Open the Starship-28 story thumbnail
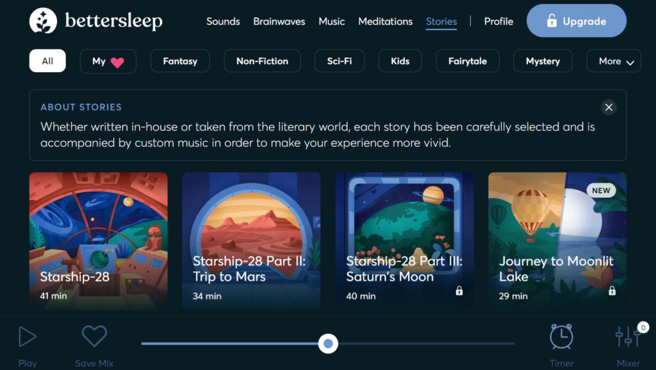This screenshot has height=370, width=656. click(x=99, y=241)
